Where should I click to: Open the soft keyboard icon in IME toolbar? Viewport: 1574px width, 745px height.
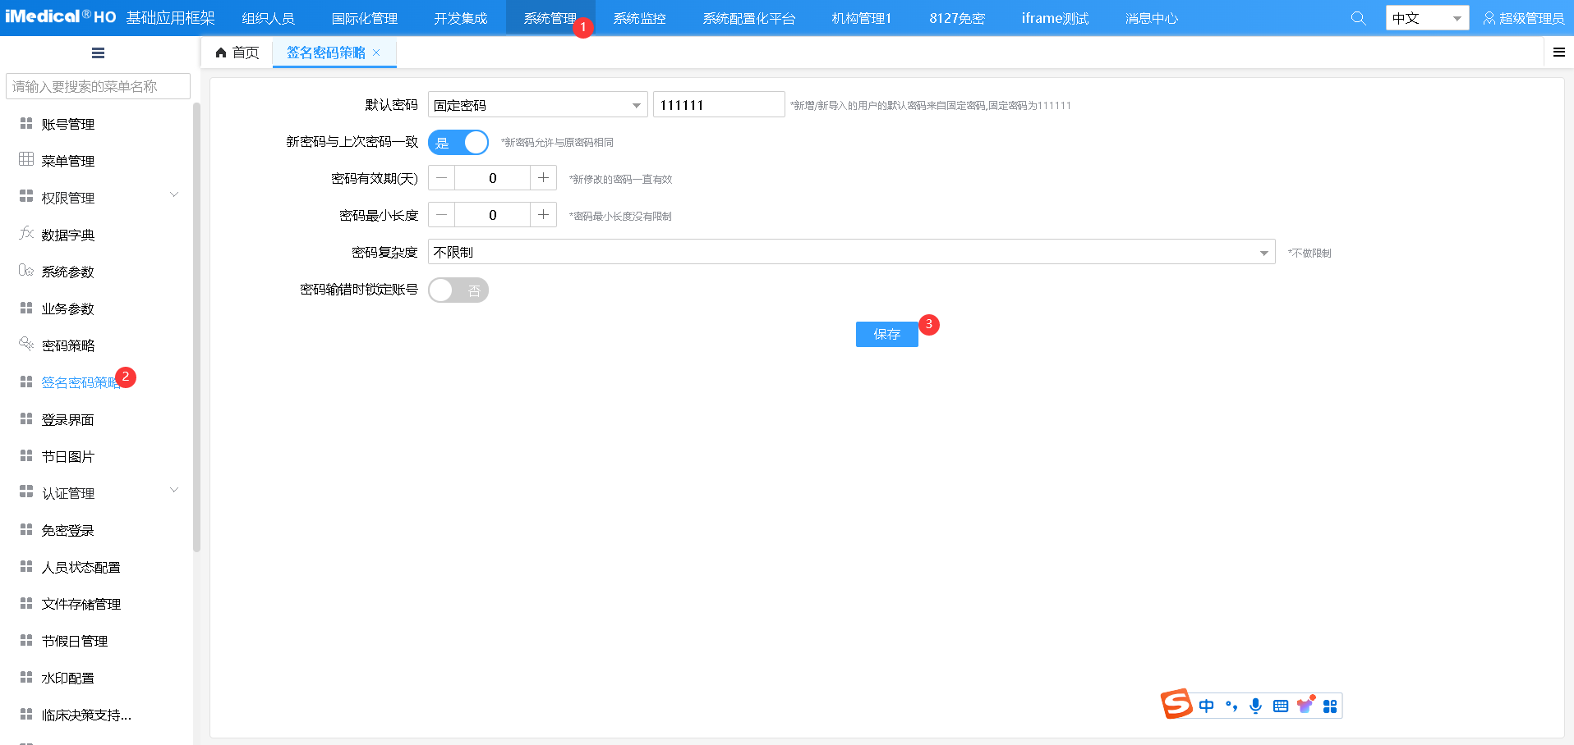coord(1280,706)
